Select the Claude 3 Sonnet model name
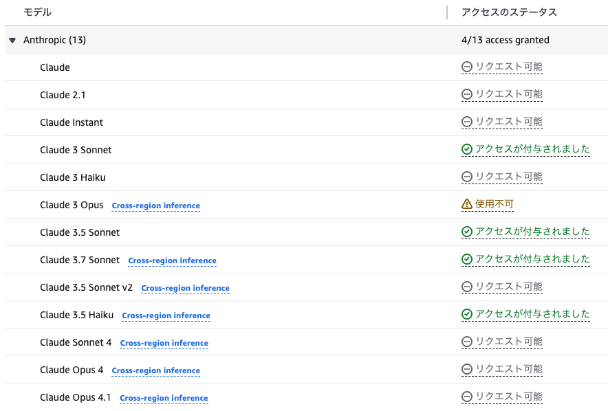The image size is (608, 411). pyautogui.click(x=76, y=151)
